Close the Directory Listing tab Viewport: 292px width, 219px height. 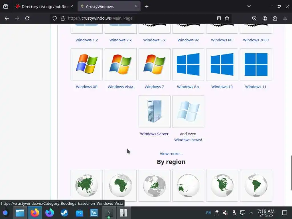72,7
